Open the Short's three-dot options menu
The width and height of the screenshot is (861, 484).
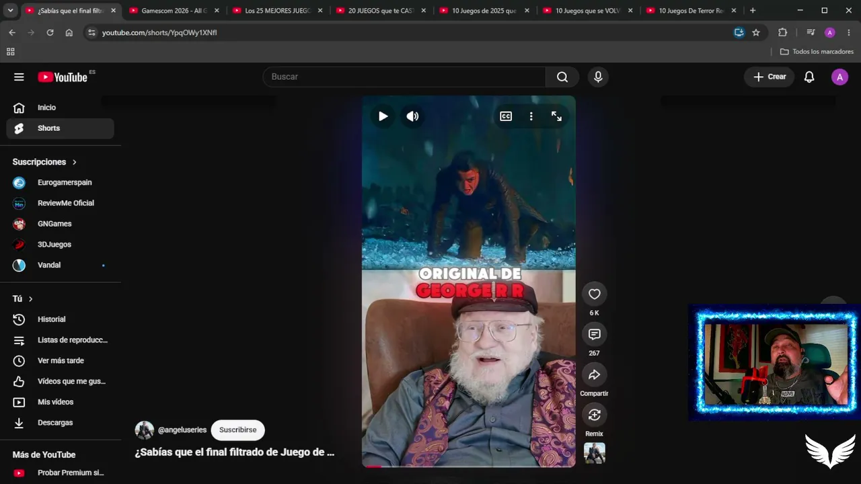531,116
